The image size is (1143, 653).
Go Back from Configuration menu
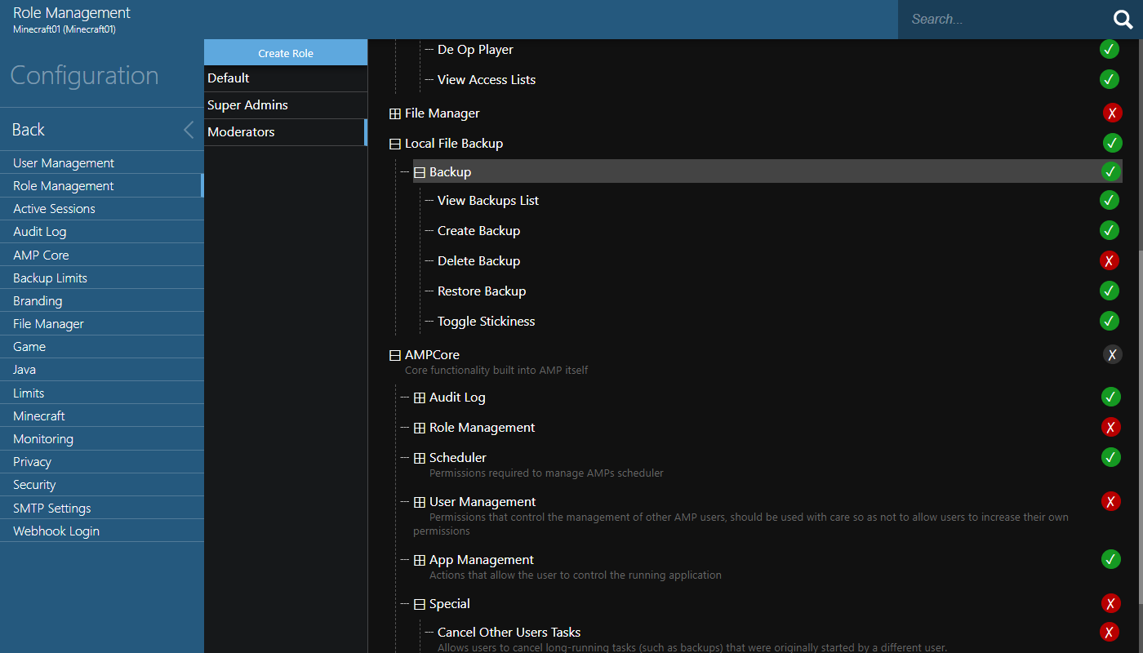pyautogui.click(x=102, y=130)
